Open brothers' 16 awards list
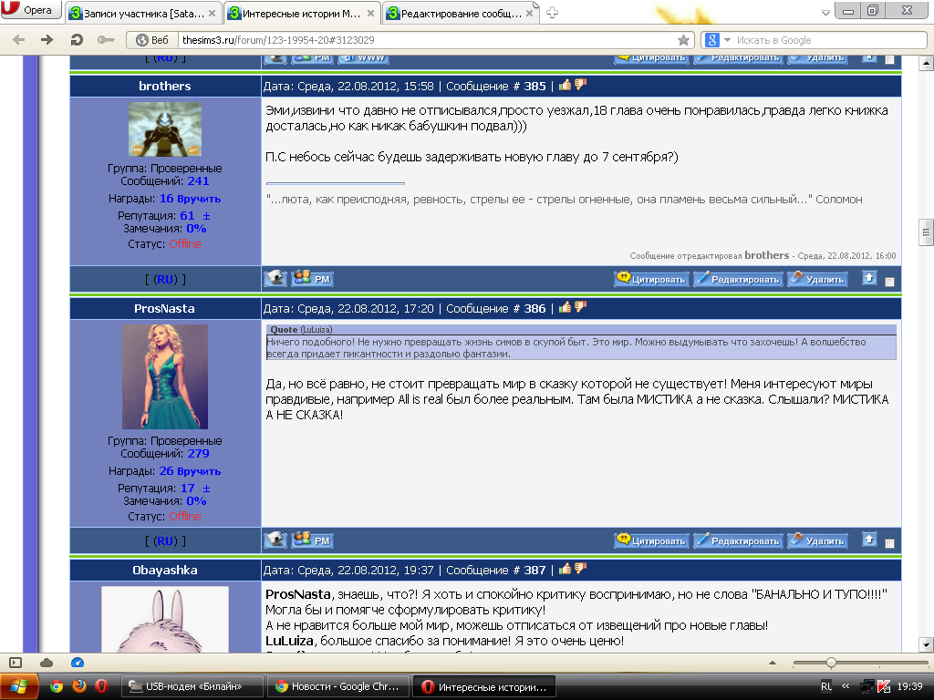934x700 pixels. 166,198
